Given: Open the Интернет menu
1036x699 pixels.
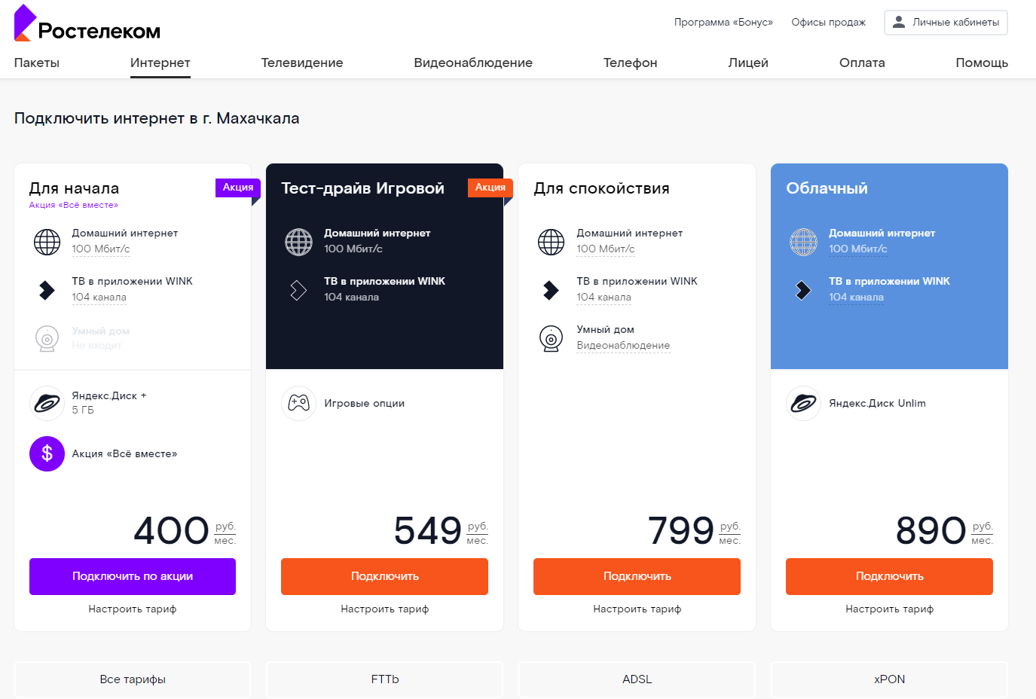Looking at the screenshot, I should (160, 63).
